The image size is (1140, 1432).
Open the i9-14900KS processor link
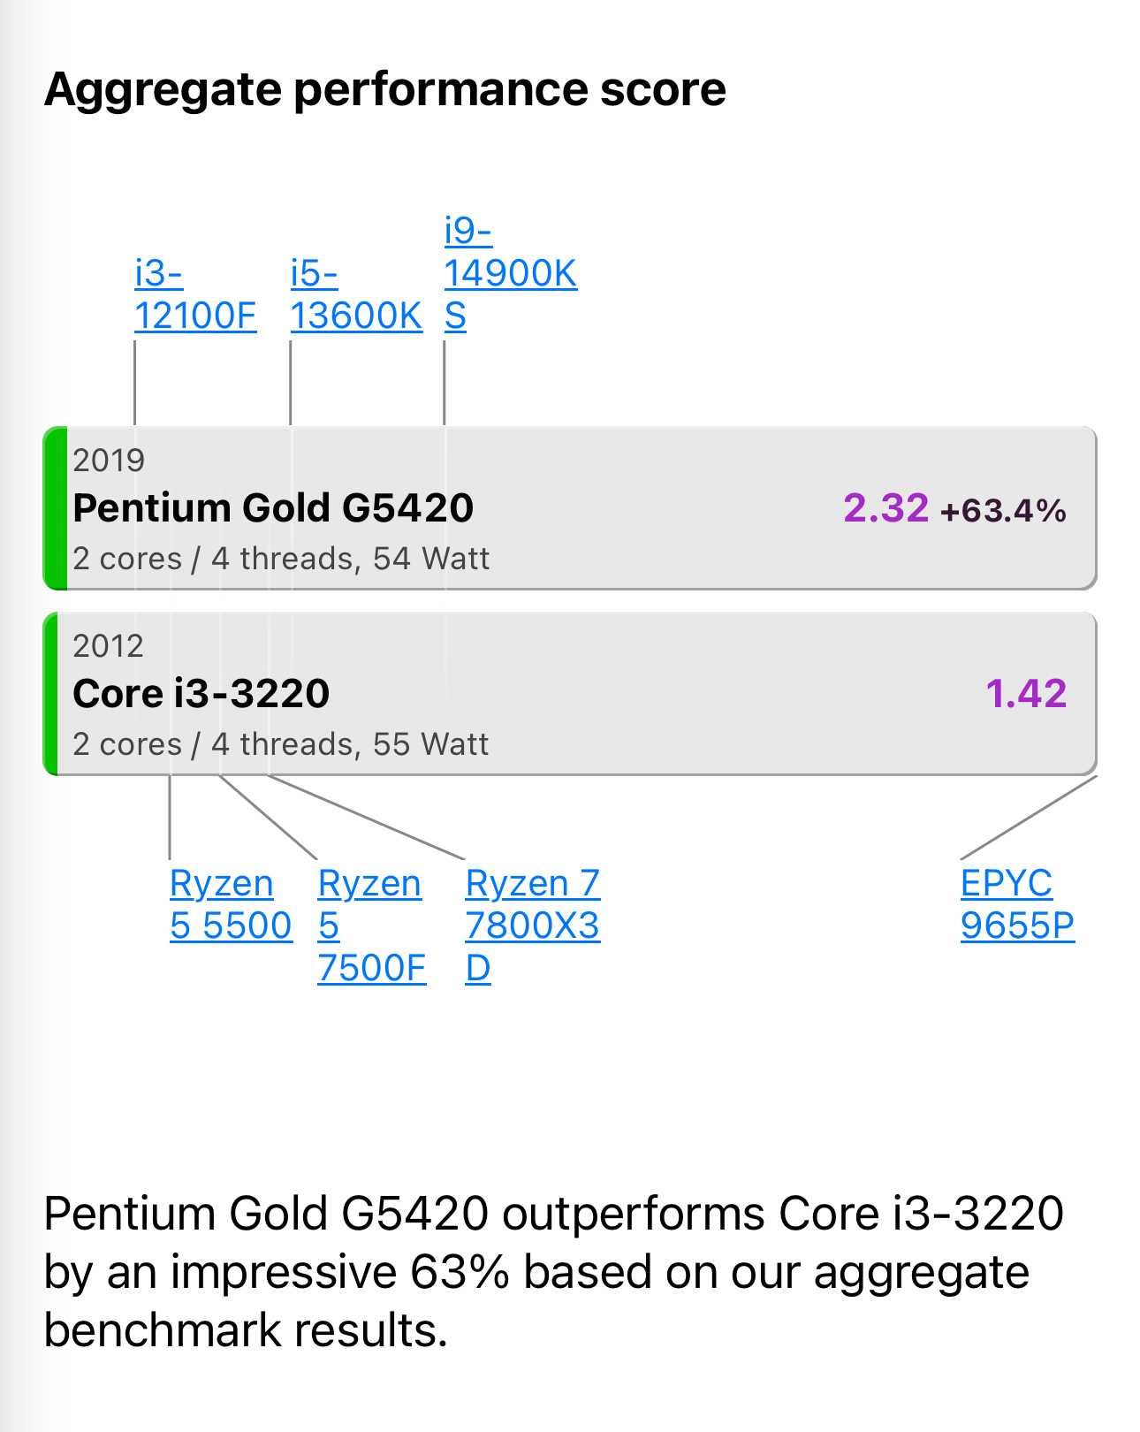(510, 273)
